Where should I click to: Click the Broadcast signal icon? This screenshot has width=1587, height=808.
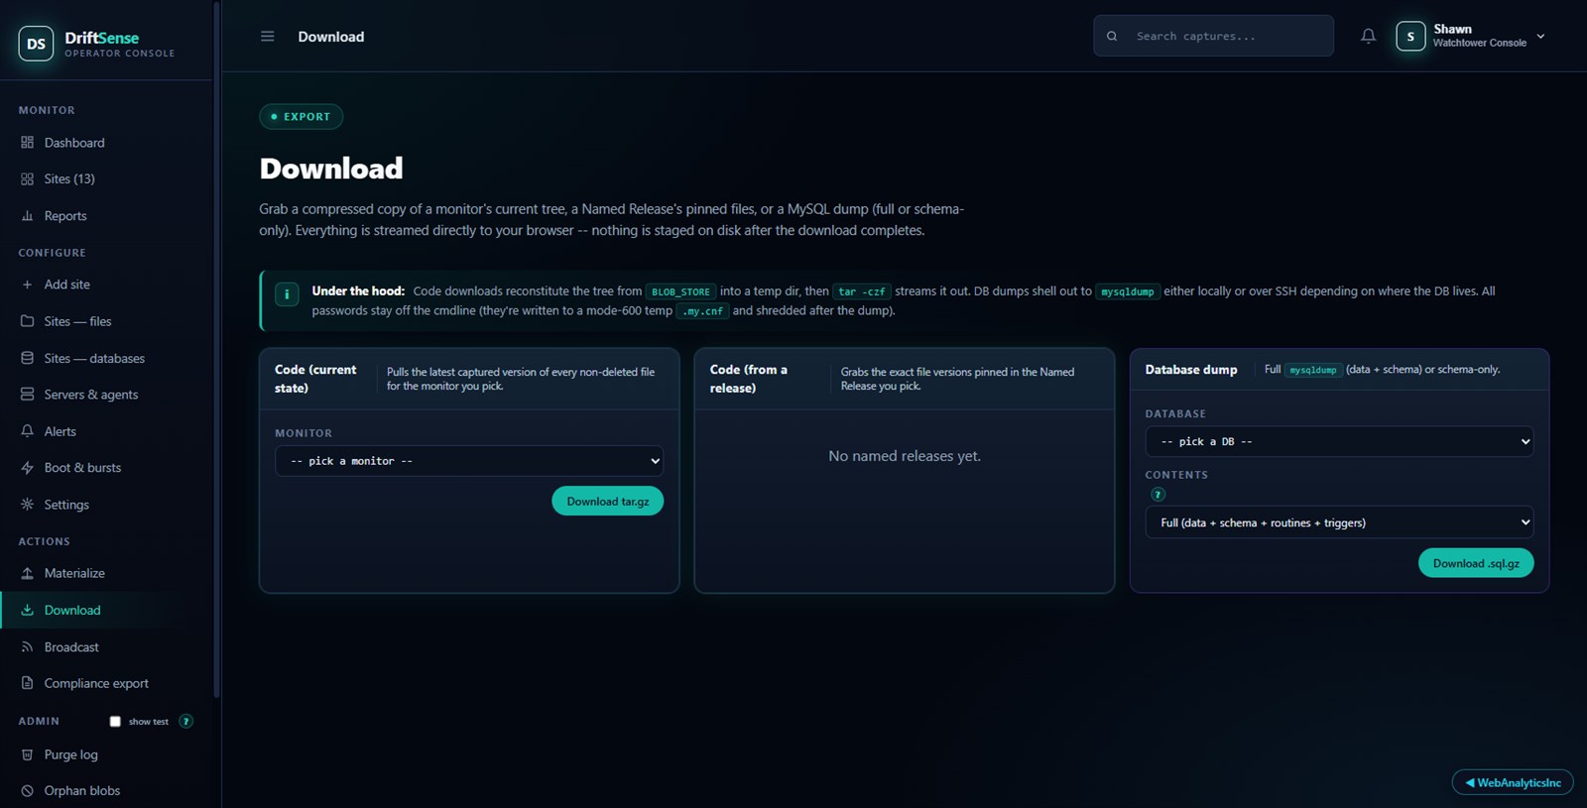click(27, 647)
